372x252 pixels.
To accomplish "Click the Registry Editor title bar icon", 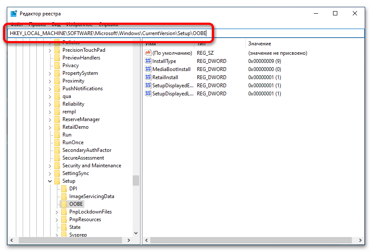I will pyautogui.click(x=14, y=14).
